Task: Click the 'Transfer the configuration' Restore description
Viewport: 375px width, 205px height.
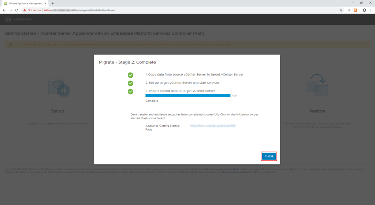Action: (x=318, y=125)
